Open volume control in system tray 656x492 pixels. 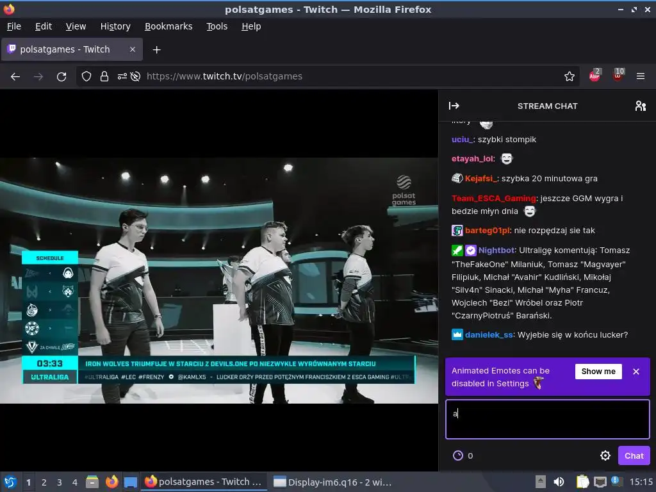559,482
